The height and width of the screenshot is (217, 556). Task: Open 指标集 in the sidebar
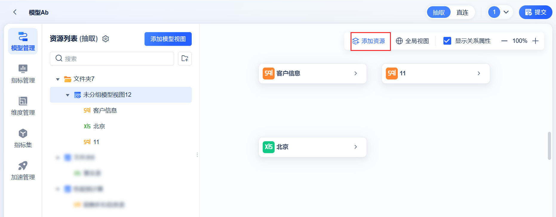click(x=23, y=138)
